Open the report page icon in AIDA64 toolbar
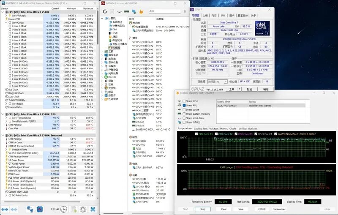The height and width of the screenshot is (215, 338). pos(112,11)
